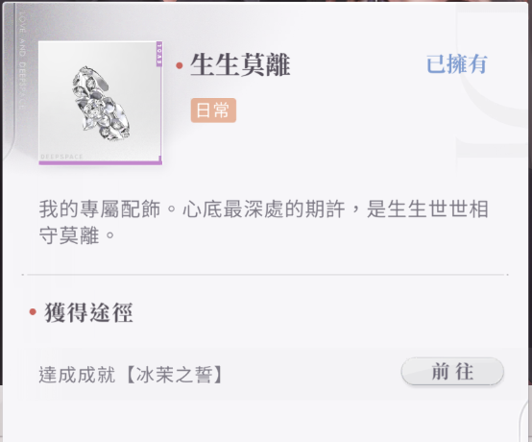
Task: Click DEEPSPACE watermark on the thumbnail
Action: pyautogui.click(x=61, y=157)
